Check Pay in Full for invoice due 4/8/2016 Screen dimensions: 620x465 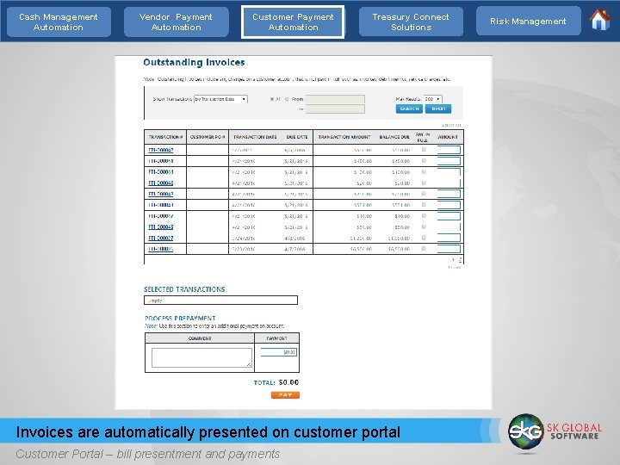click(424, 238)
